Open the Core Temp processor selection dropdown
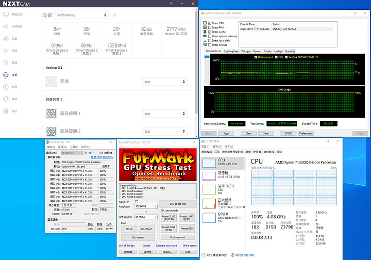Viewport: 371px width, 260px height. tap(72, 153)
